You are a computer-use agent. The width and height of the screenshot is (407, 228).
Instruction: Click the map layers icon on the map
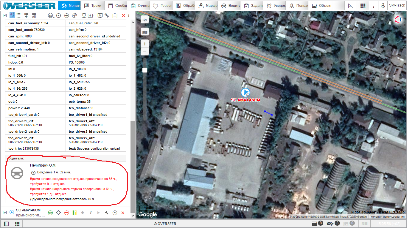(145, 32)
